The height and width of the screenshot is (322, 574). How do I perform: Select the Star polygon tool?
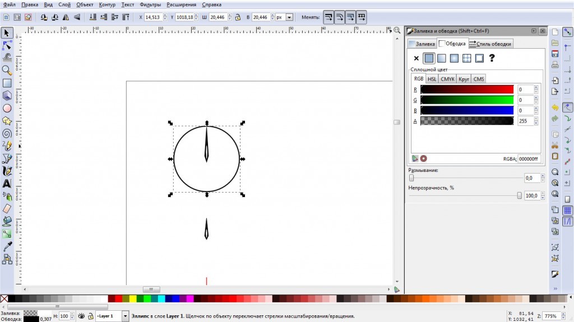click(7, 121)
